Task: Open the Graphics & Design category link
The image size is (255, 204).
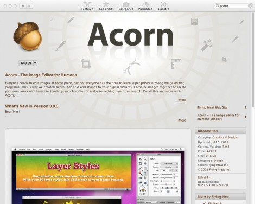Action: [x=225, y=137]
